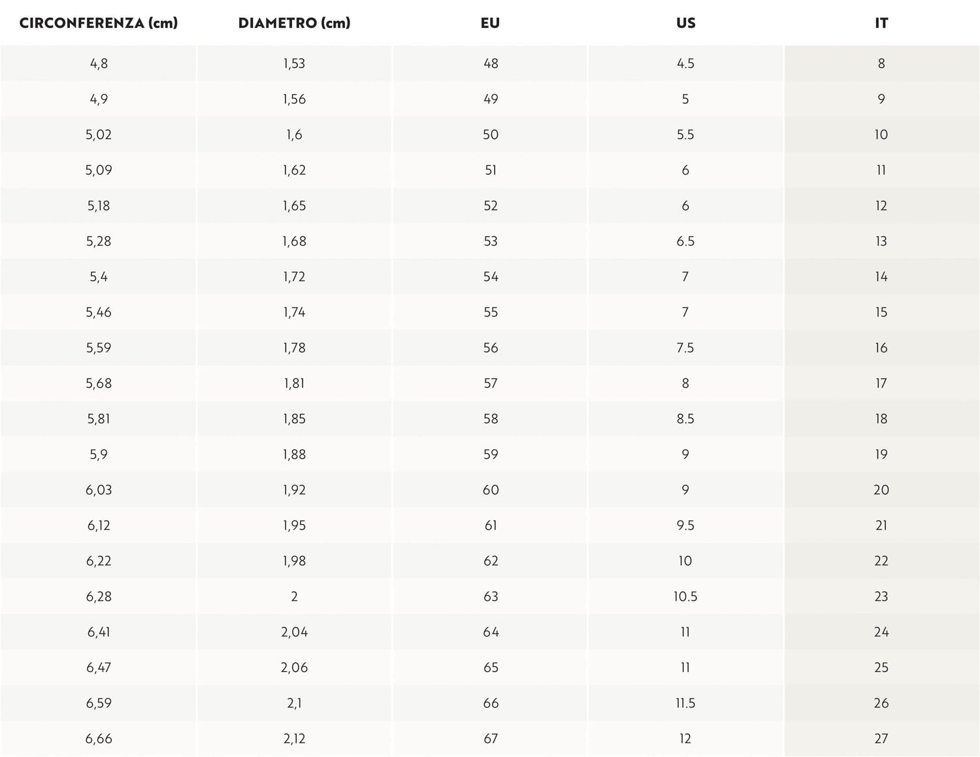Image resolution: width=980 pixels, height=757 pixels.
Task: Click EU size 60 cell
Action: (490, 490)
